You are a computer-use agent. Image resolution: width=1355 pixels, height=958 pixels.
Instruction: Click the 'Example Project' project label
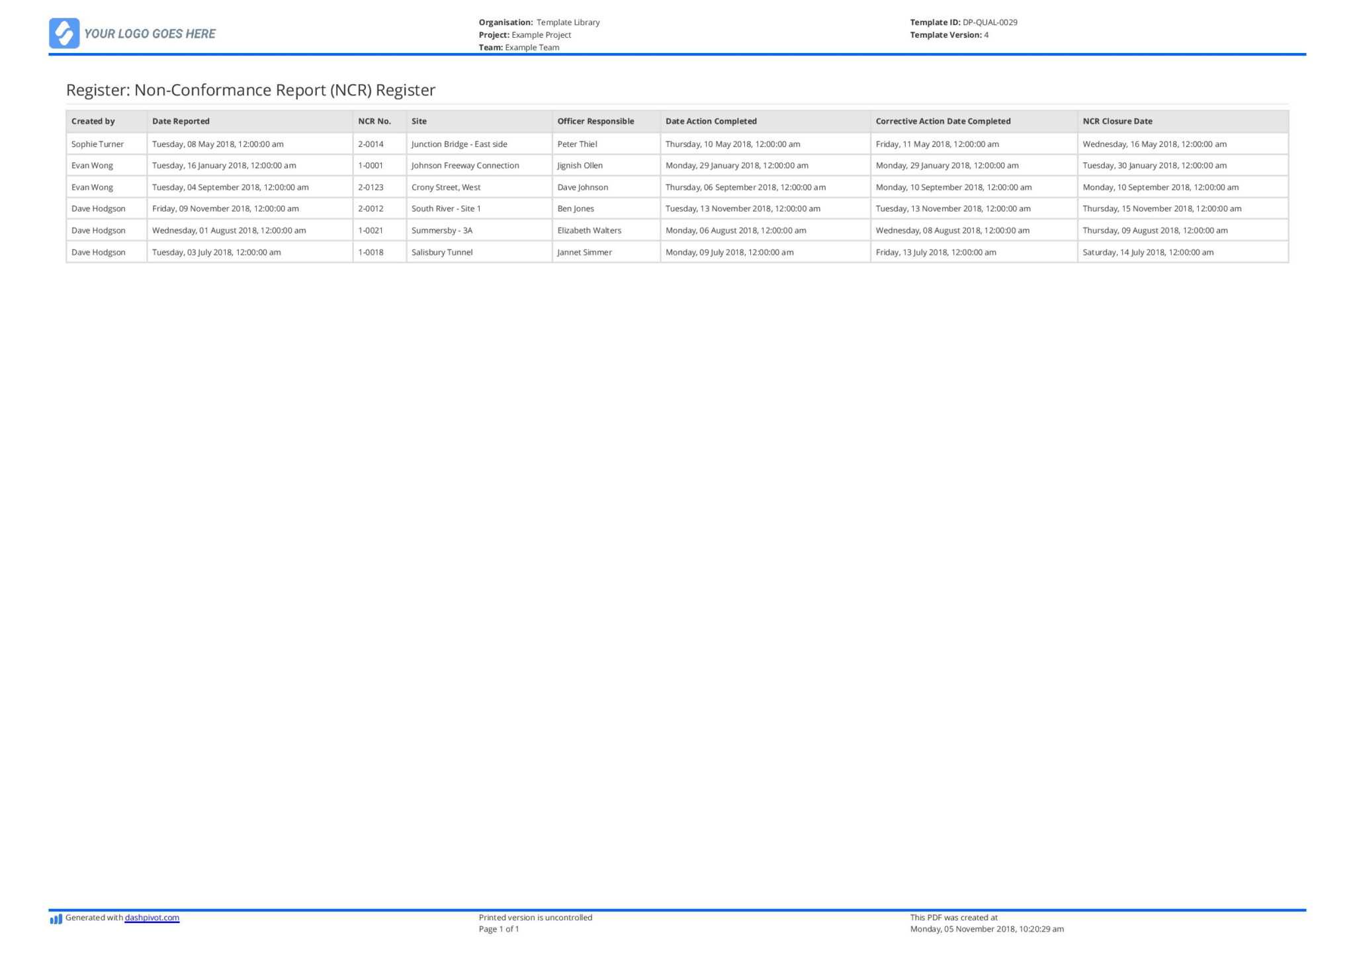542,34
